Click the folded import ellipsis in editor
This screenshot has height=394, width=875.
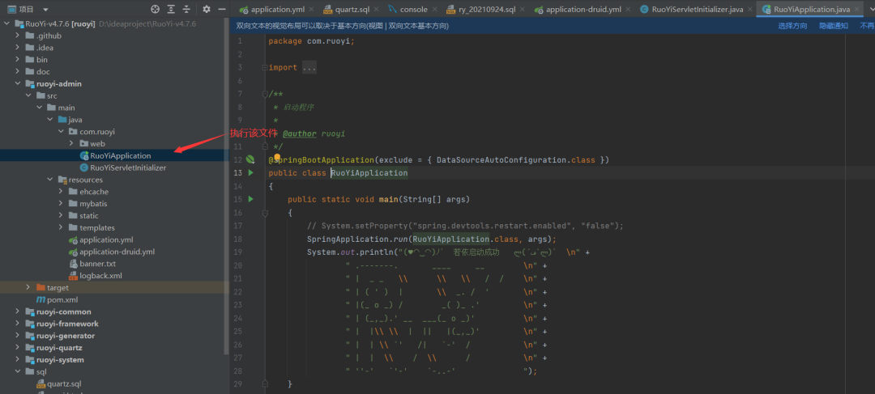pos(309,67)
